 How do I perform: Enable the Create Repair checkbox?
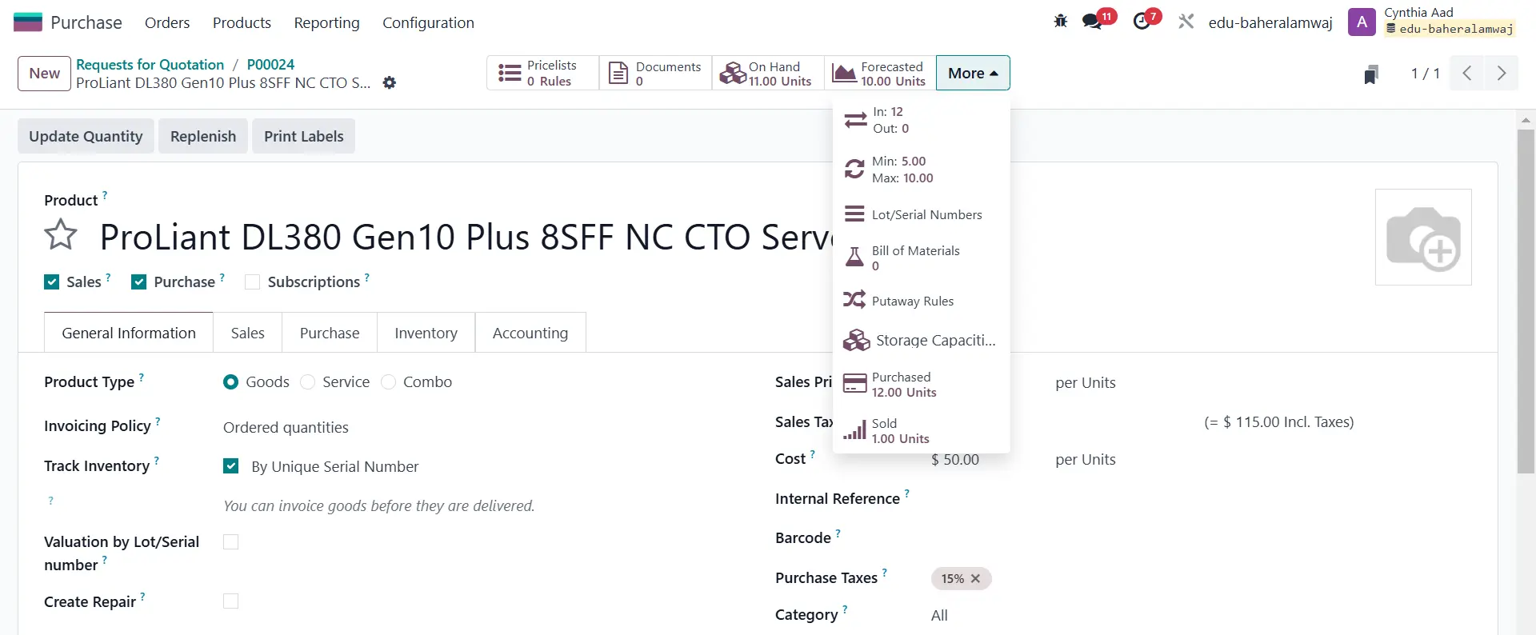click(x=231, y=601)
